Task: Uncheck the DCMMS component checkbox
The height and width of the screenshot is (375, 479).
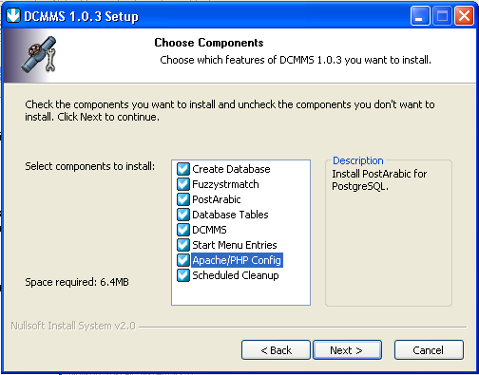Action: point(183,230)
